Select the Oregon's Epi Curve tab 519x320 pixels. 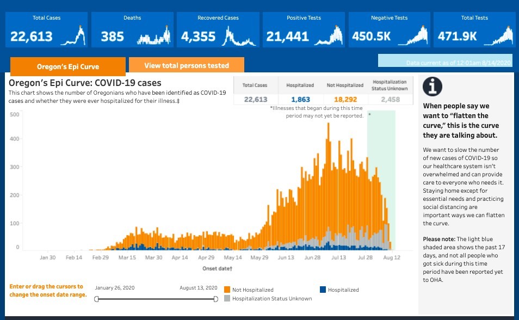coord(68,66)
